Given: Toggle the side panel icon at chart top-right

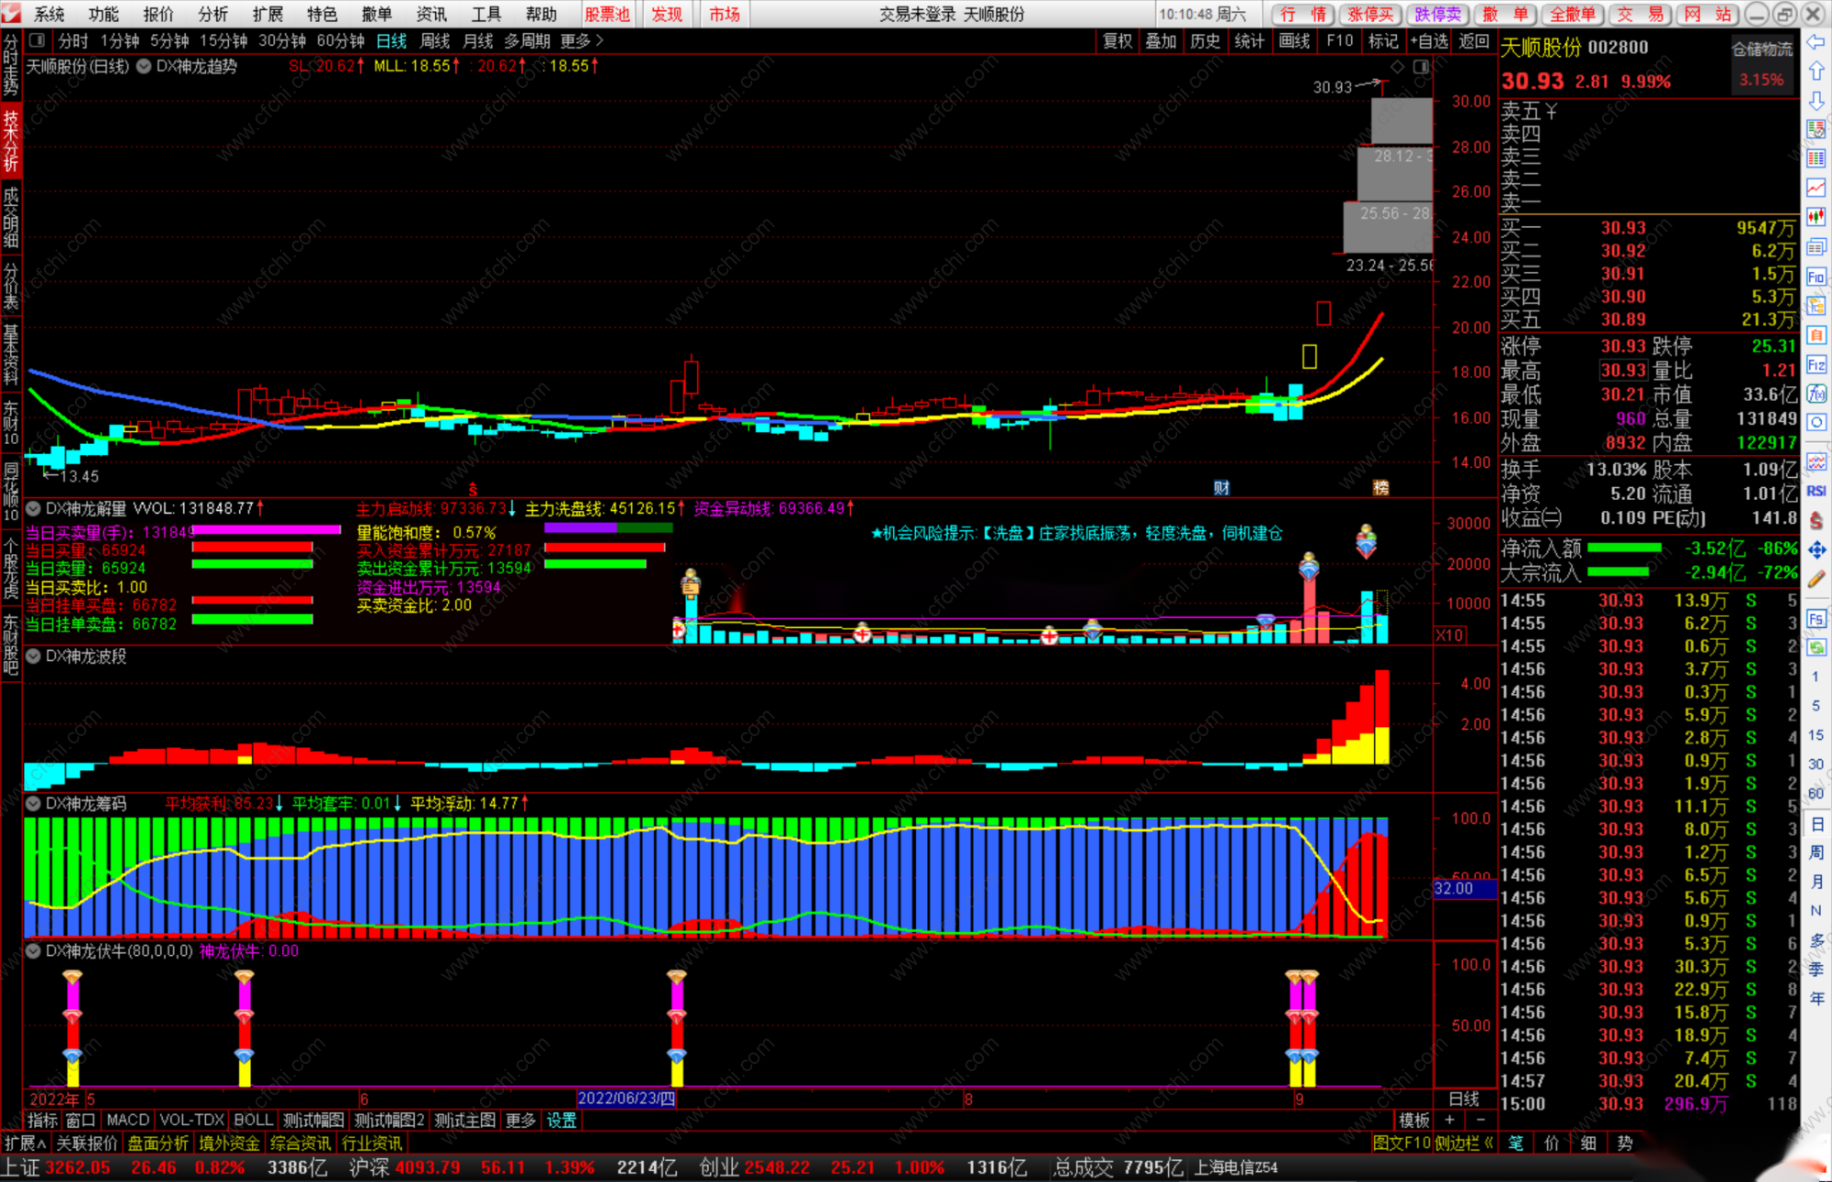Looking at the screenshot, I should click(x=1421, y=67).
